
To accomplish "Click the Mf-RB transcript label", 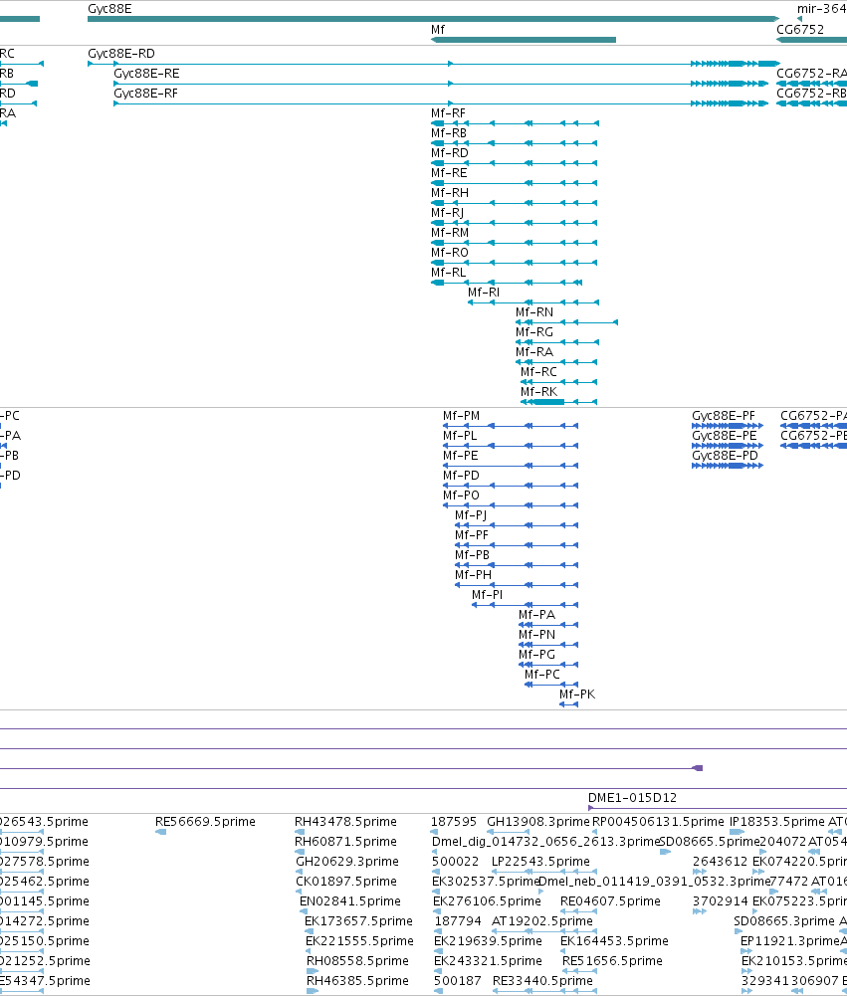I will pos(449,132).
